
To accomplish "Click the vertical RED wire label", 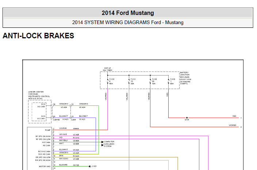I will point(167,94).
